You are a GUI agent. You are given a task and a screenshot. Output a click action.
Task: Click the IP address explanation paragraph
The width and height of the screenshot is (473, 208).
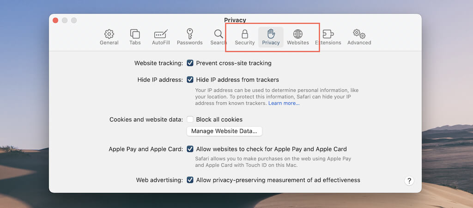[277, 97]
